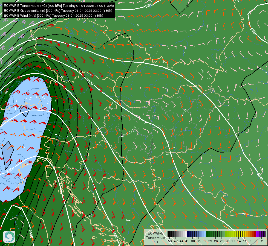Click the 5460 geopotential contour label

[x=10, y=170]
